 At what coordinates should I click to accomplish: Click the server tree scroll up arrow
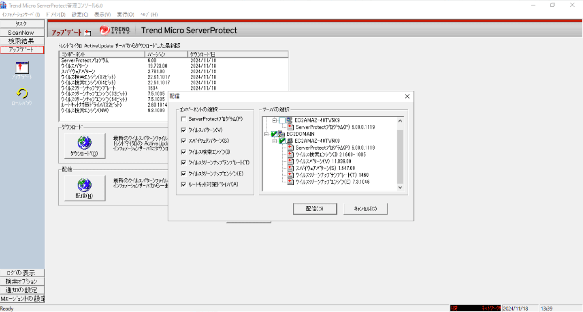click(400, 120)
